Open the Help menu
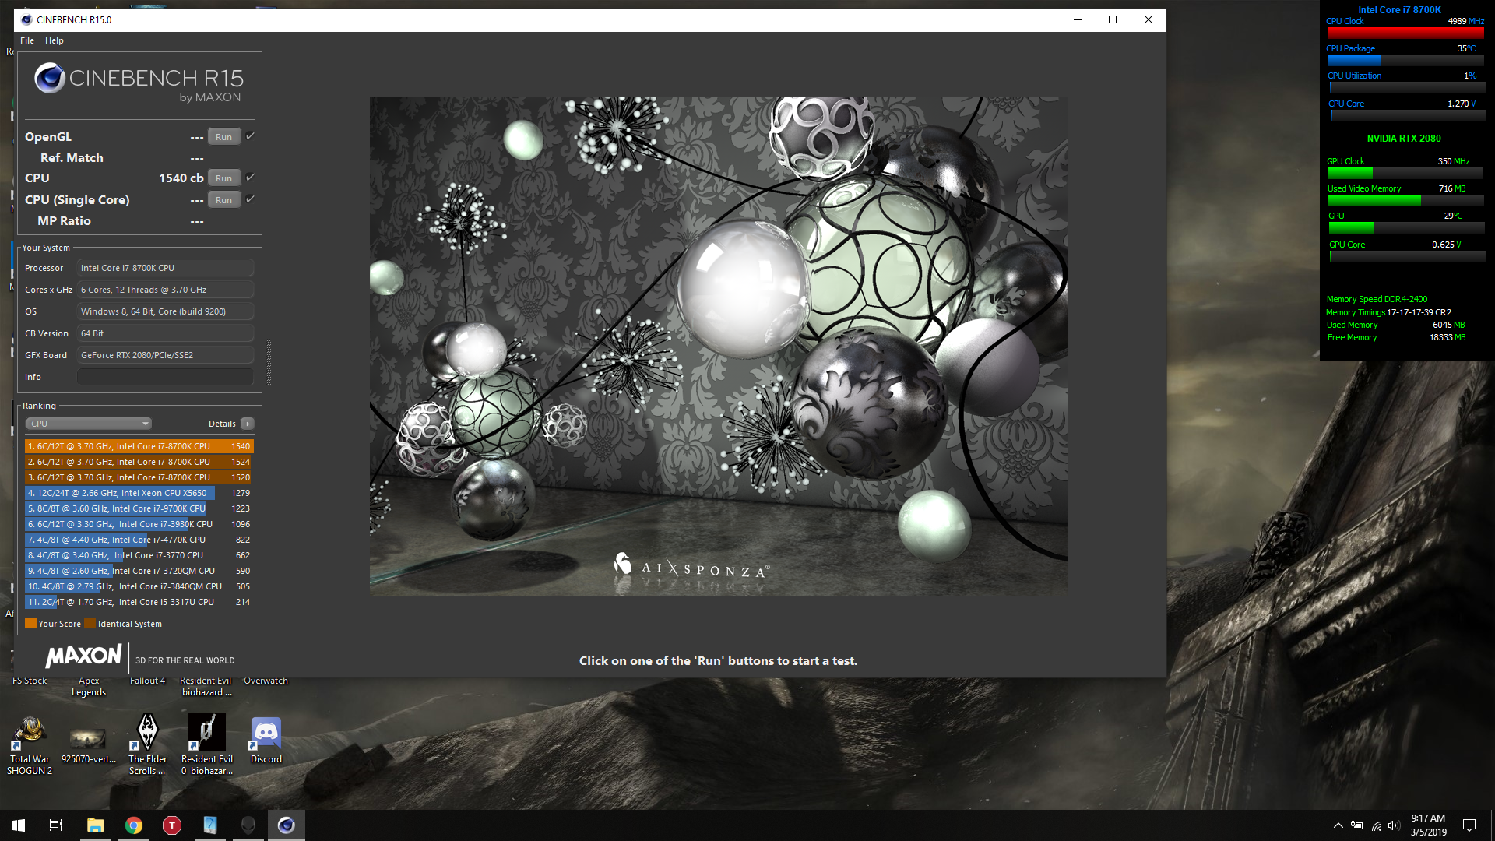 click(55, 40)
